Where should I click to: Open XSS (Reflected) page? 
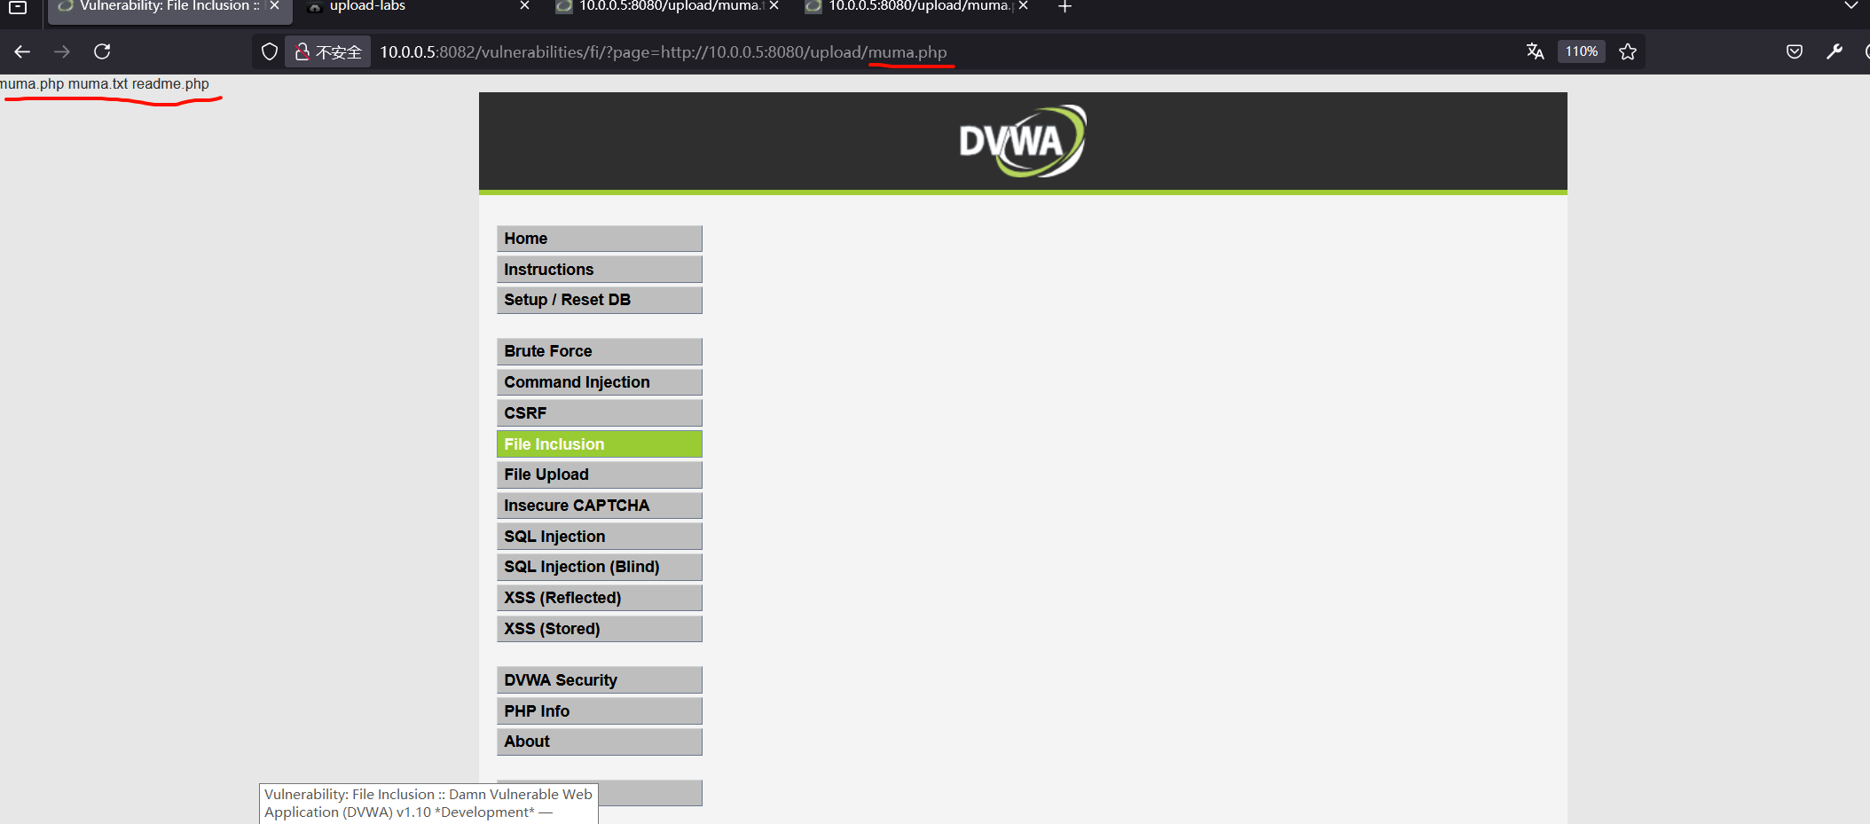[600, 598]
